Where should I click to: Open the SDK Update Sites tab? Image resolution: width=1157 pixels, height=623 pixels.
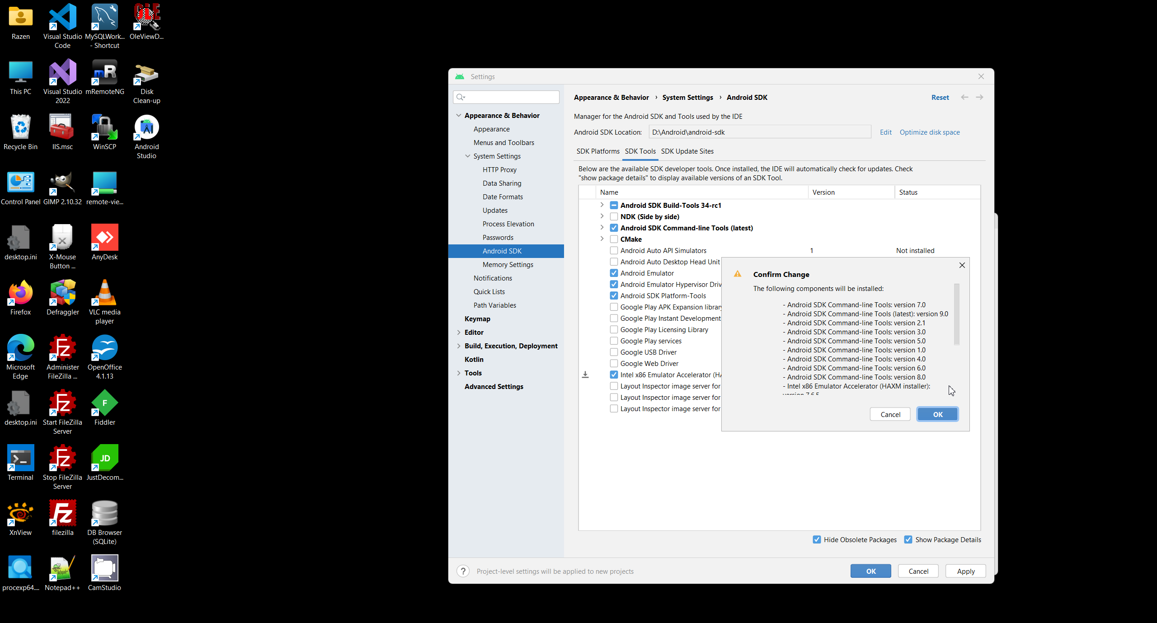click(x=687, y=151)
